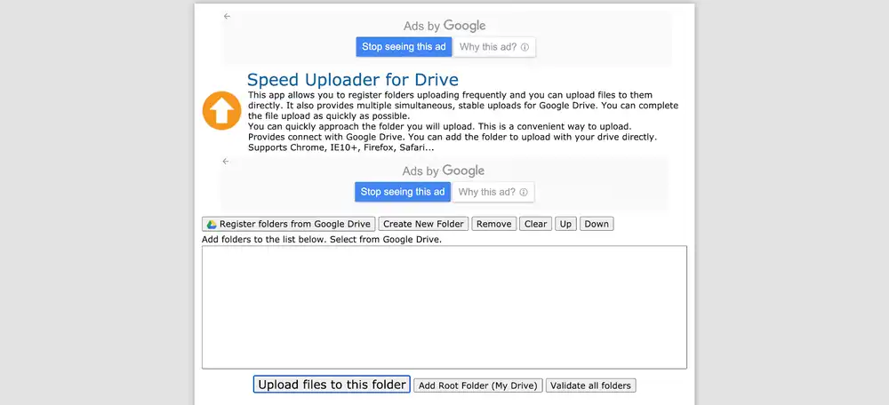Remove the selected folder

(493, 224)
